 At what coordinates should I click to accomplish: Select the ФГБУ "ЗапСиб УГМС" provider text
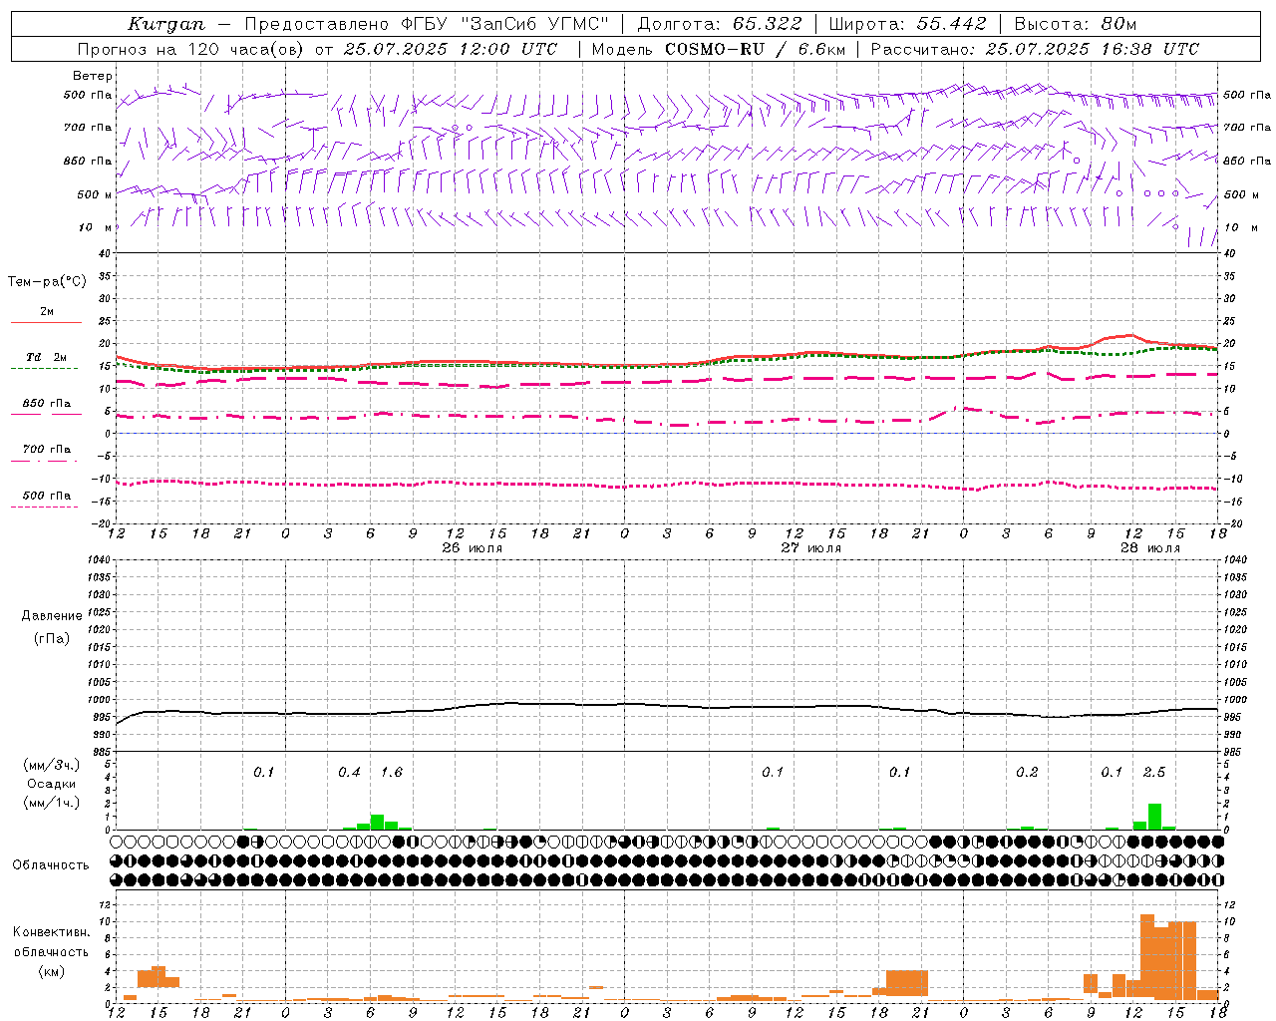[504, 24]
